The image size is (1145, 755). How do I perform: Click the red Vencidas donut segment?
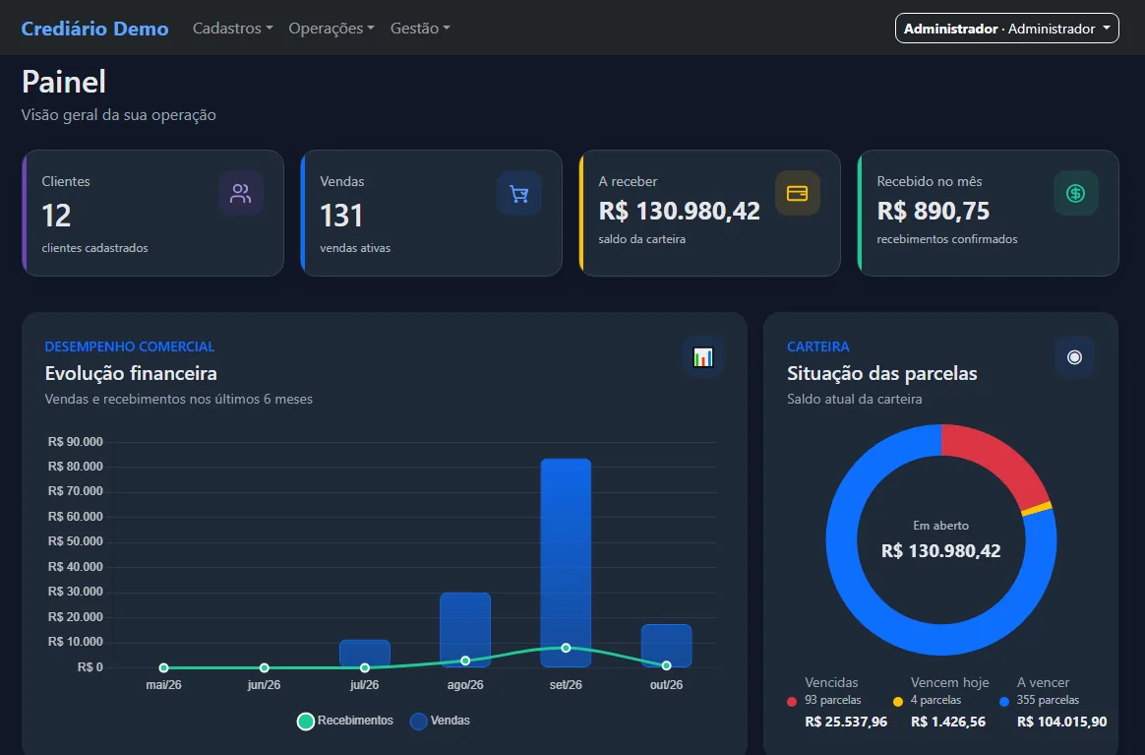(x=1000, y=459)
